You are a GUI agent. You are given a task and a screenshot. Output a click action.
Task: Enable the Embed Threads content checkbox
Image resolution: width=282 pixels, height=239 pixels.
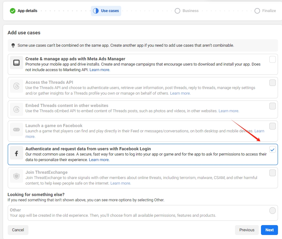pos(272,106)
